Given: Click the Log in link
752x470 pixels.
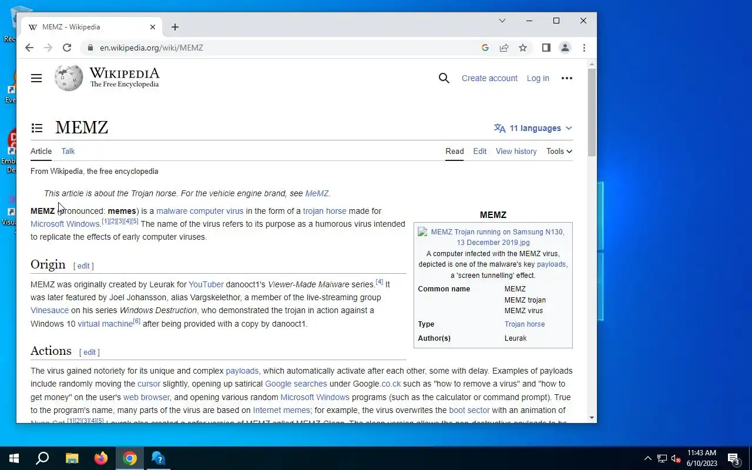Looking at the screenshot, I should [x=538, y=78].
